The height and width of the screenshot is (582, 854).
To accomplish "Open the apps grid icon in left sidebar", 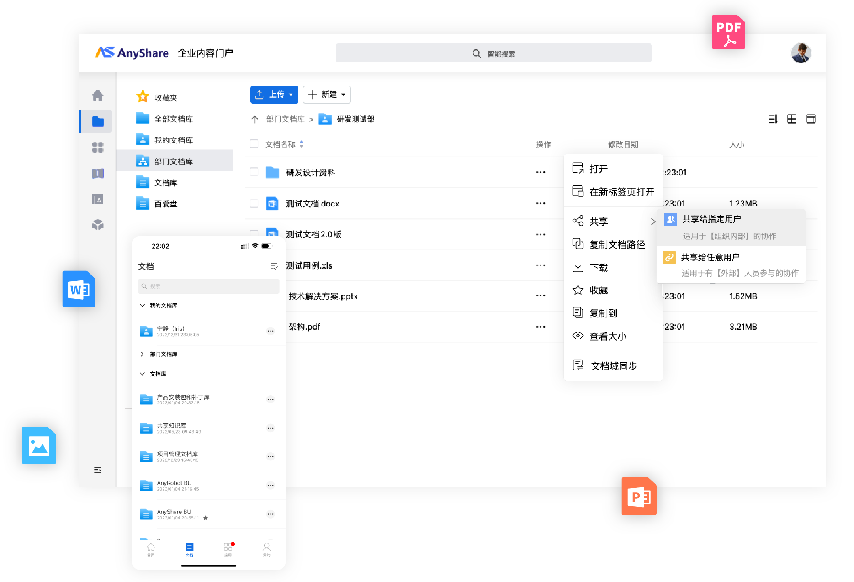I will (x=98, y=147).
